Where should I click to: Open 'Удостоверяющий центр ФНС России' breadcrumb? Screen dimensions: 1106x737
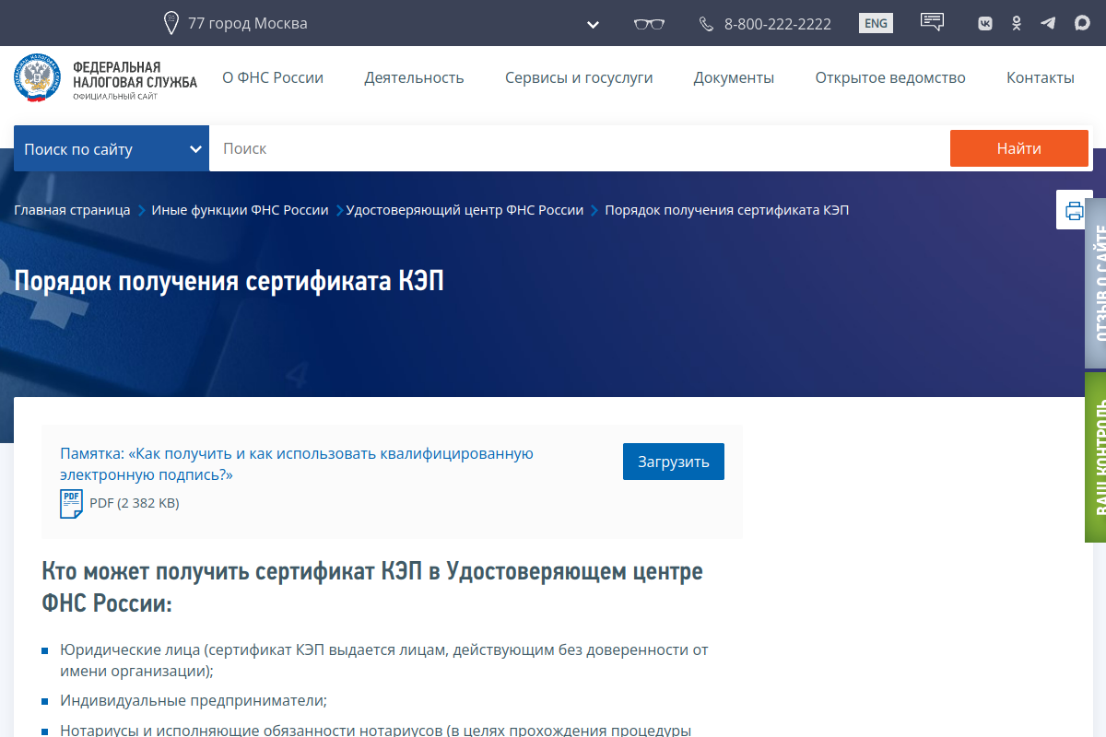click(x=465, y=210)
